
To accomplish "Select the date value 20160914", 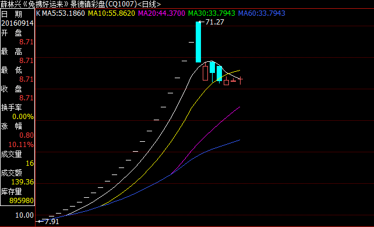I will (17, 23).
